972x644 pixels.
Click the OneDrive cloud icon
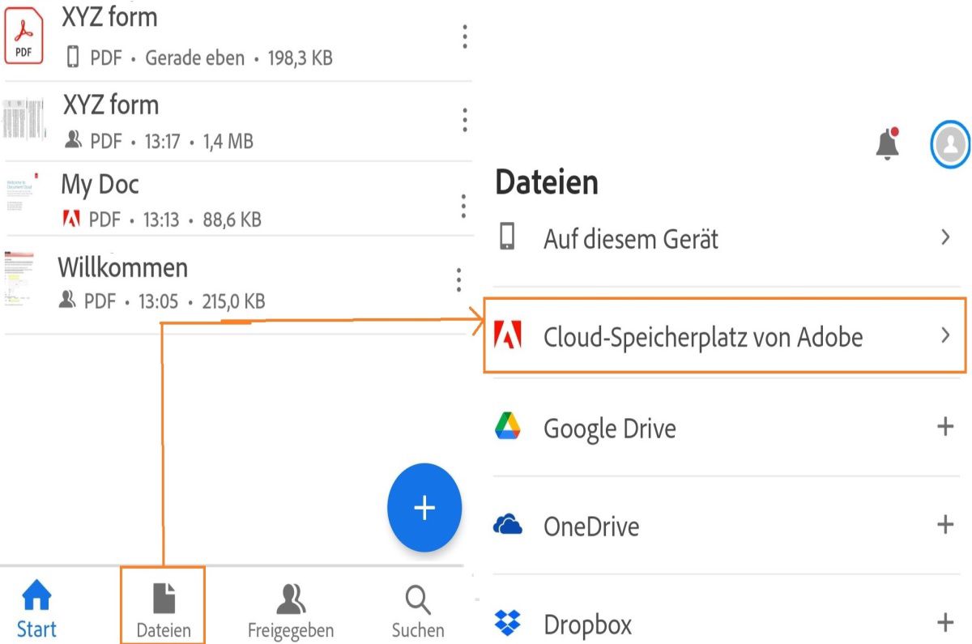[x=508, y=525]
